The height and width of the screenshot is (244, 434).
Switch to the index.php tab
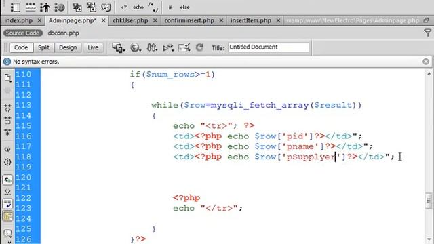point(18,20)
